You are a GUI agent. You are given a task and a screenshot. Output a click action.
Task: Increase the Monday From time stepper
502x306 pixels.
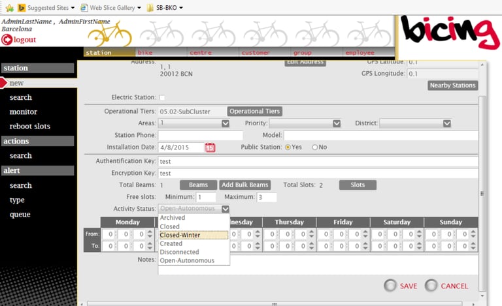coord(150,232)
